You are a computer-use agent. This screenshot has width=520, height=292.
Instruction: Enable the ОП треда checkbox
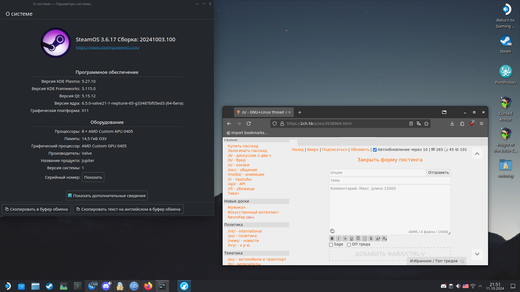point(349,245)
